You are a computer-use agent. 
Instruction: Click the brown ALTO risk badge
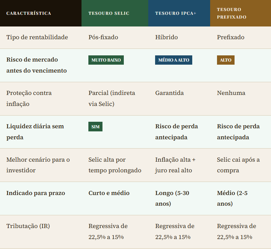[x=226, y=60]
